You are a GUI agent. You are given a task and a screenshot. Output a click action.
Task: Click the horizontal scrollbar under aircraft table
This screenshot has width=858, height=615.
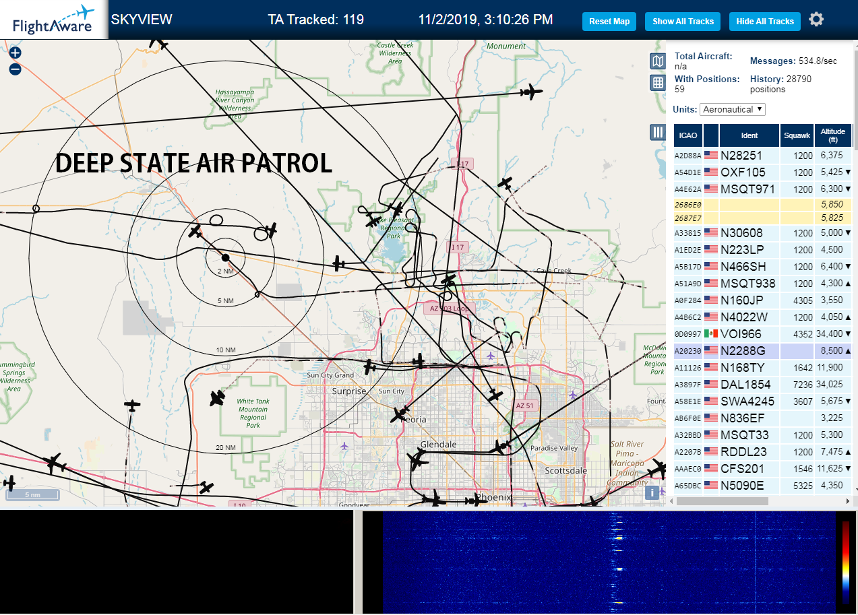pos(723,500)
